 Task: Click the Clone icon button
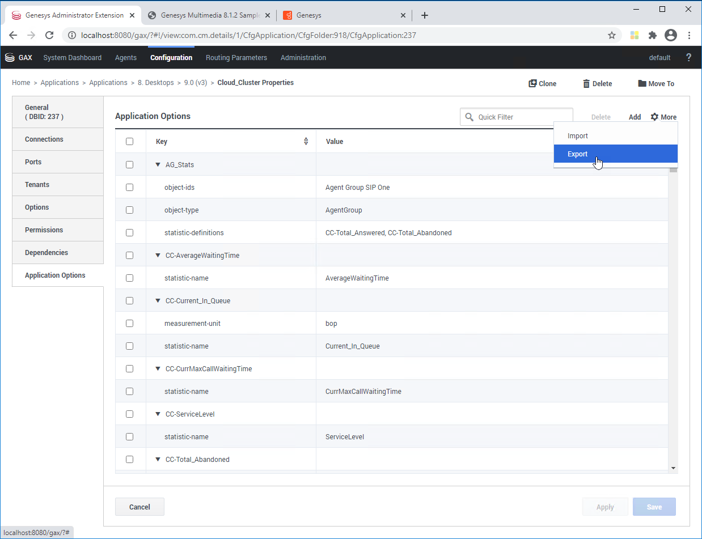pos(532,83)
